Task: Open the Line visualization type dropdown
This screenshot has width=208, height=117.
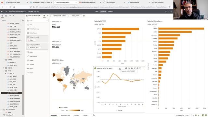Action: [x=37, y=21]
